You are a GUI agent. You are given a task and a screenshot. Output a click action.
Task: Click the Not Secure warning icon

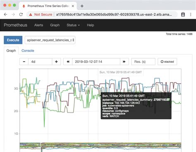point(31,14)
